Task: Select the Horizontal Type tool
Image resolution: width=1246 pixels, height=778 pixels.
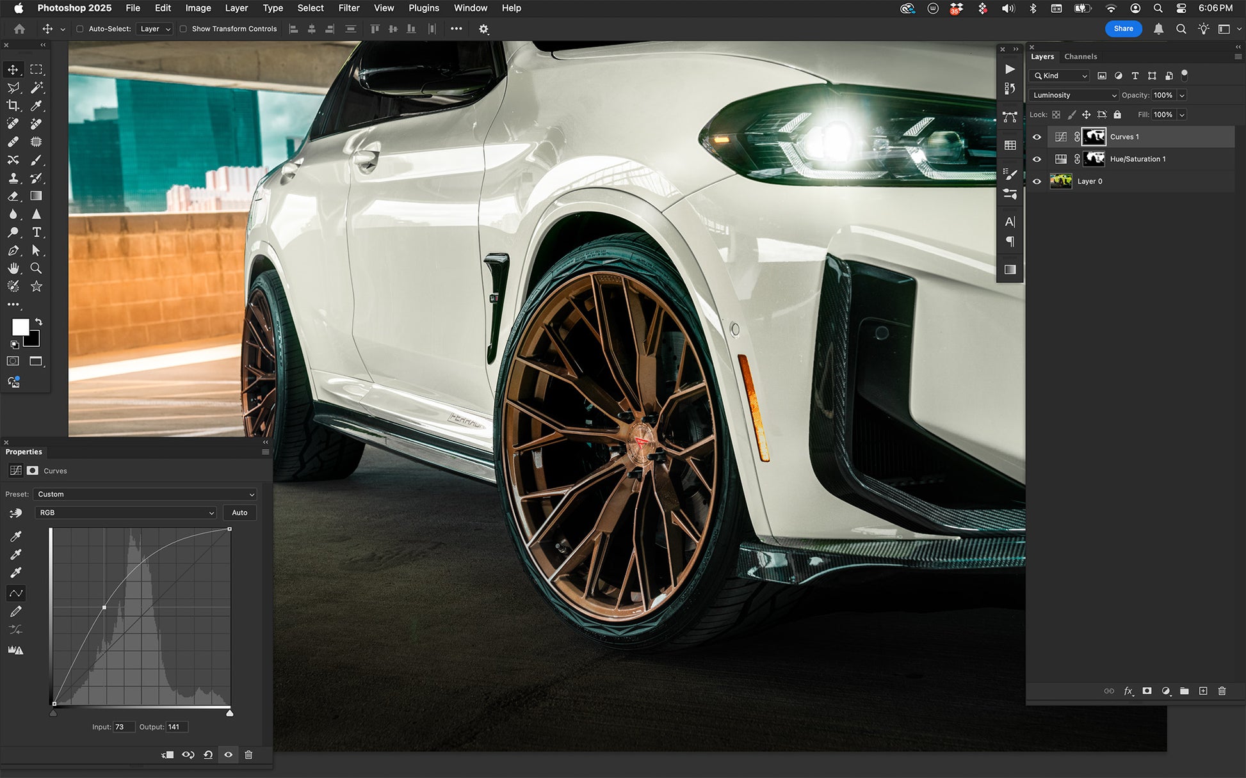Action: click(x=36, y=232)
